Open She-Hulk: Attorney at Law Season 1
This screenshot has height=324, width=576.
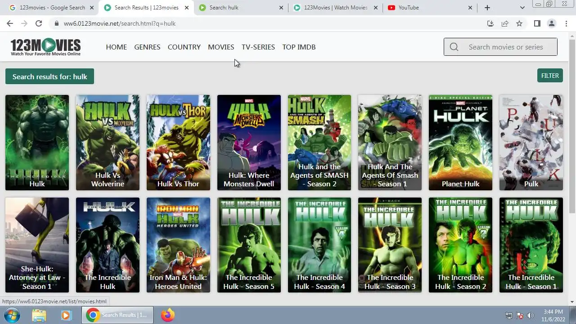(x=37, y=245)
